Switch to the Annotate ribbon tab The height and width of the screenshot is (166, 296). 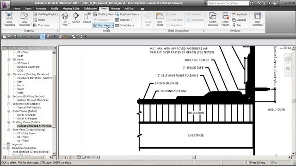(41, 9)
